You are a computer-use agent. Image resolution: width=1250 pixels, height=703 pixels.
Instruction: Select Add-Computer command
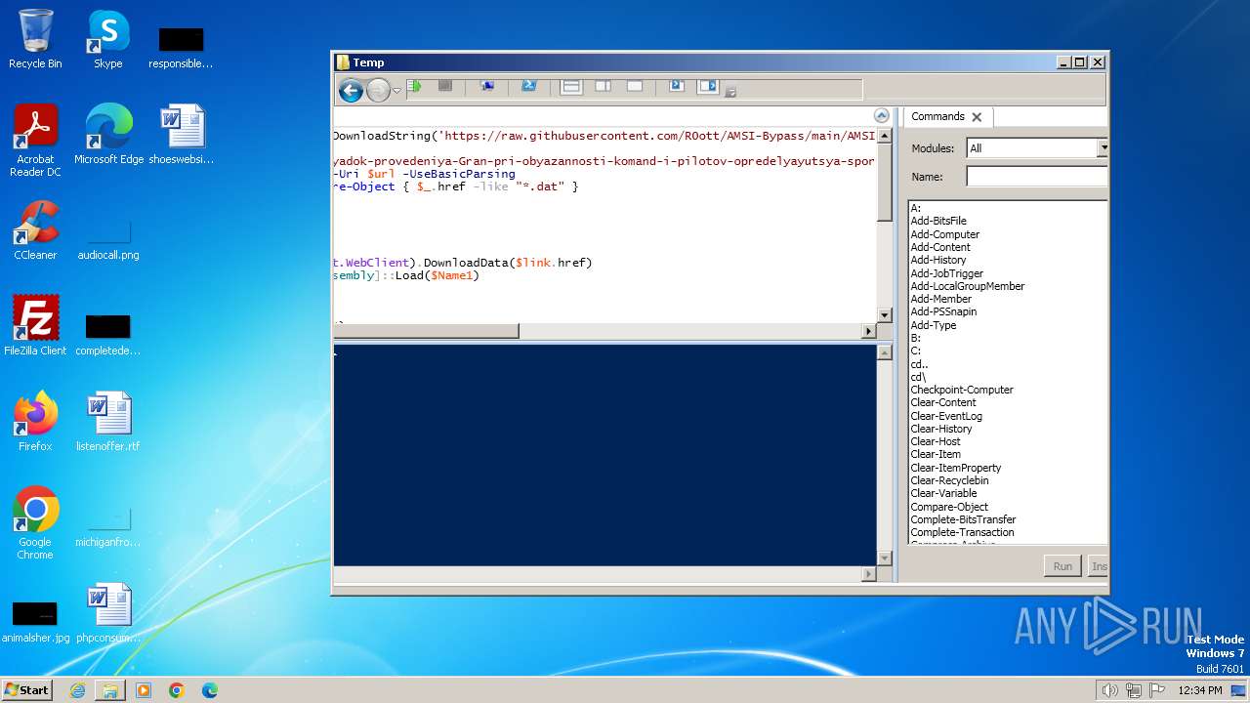point(944,234)
